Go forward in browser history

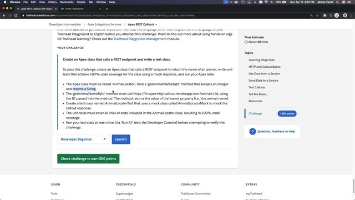(10, 16)
